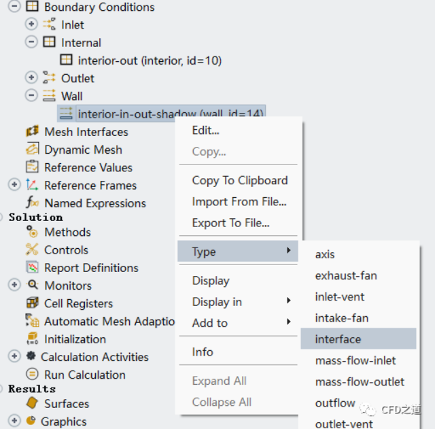The height and width of the screenshot is (429, 435).
Task: Open Methods via its icon
Action: (x=32, y=233)
